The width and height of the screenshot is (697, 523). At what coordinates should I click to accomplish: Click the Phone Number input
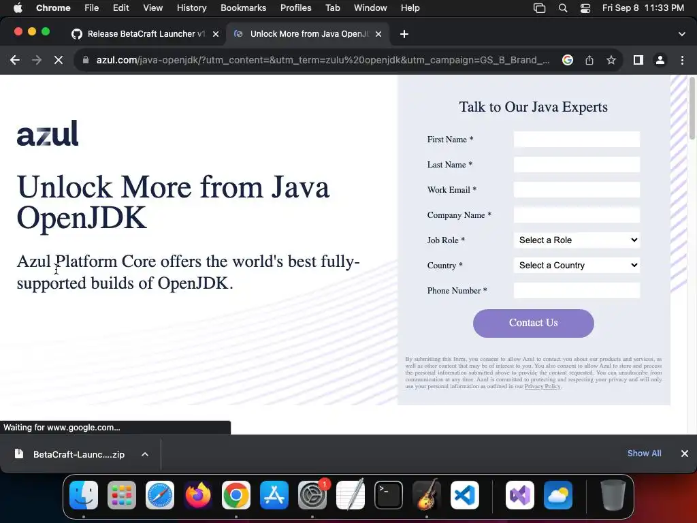pos(577,291)
